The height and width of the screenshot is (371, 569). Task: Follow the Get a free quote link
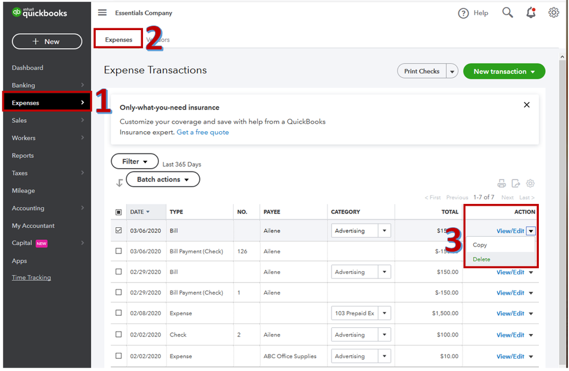[x=203, y=132]
